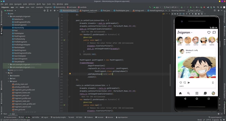Collapse the java folder in project tree
Image resolution: width=226 pixels, height=121 pixels.
6,14
